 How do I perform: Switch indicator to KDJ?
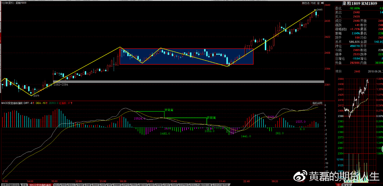[56, 185]
